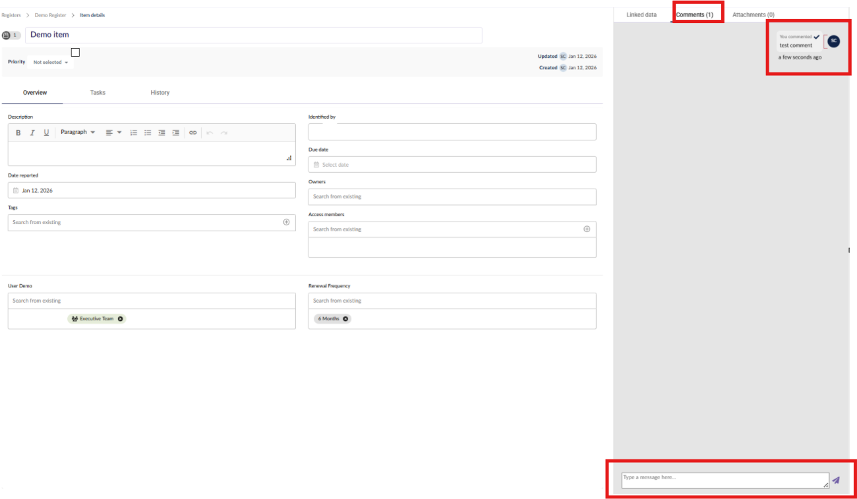Open the Attachments (0) tab
Viewport: 857px width, 499px height.
point(753,15)
